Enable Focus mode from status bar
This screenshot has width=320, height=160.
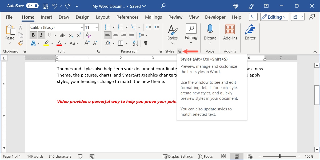point(206,156)
